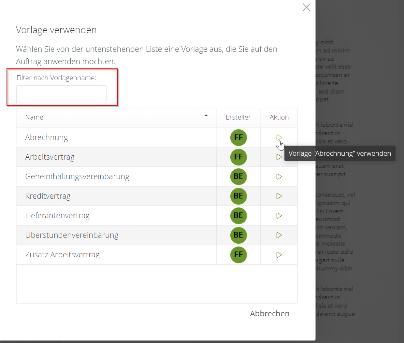
Task: Click the "Aktion" column header
Action: (279, 117)
